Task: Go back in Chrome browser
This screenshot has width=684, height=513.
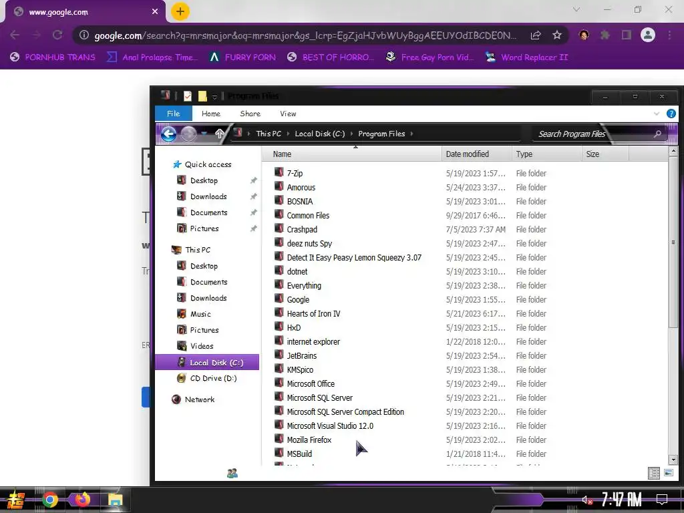Action: coord(15,35)
